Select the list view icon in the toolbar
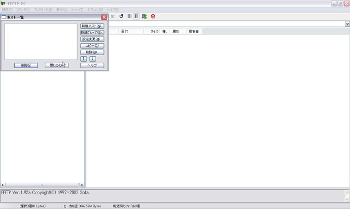The width and height of the screenshot is (350, 209). point(130,16)
